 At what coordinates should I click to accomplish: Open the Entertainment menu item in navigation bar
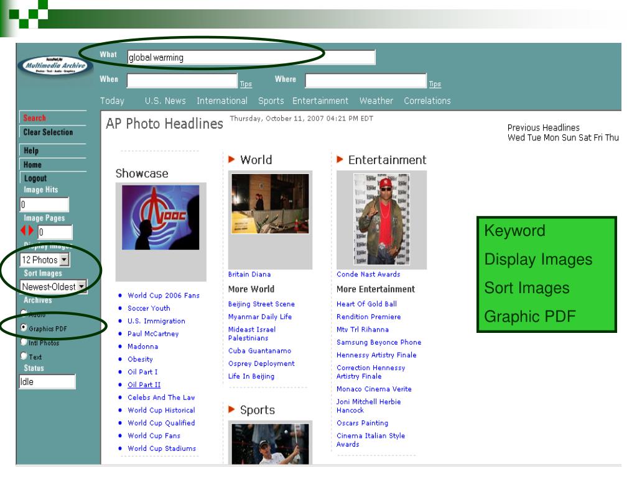point(320,101)
